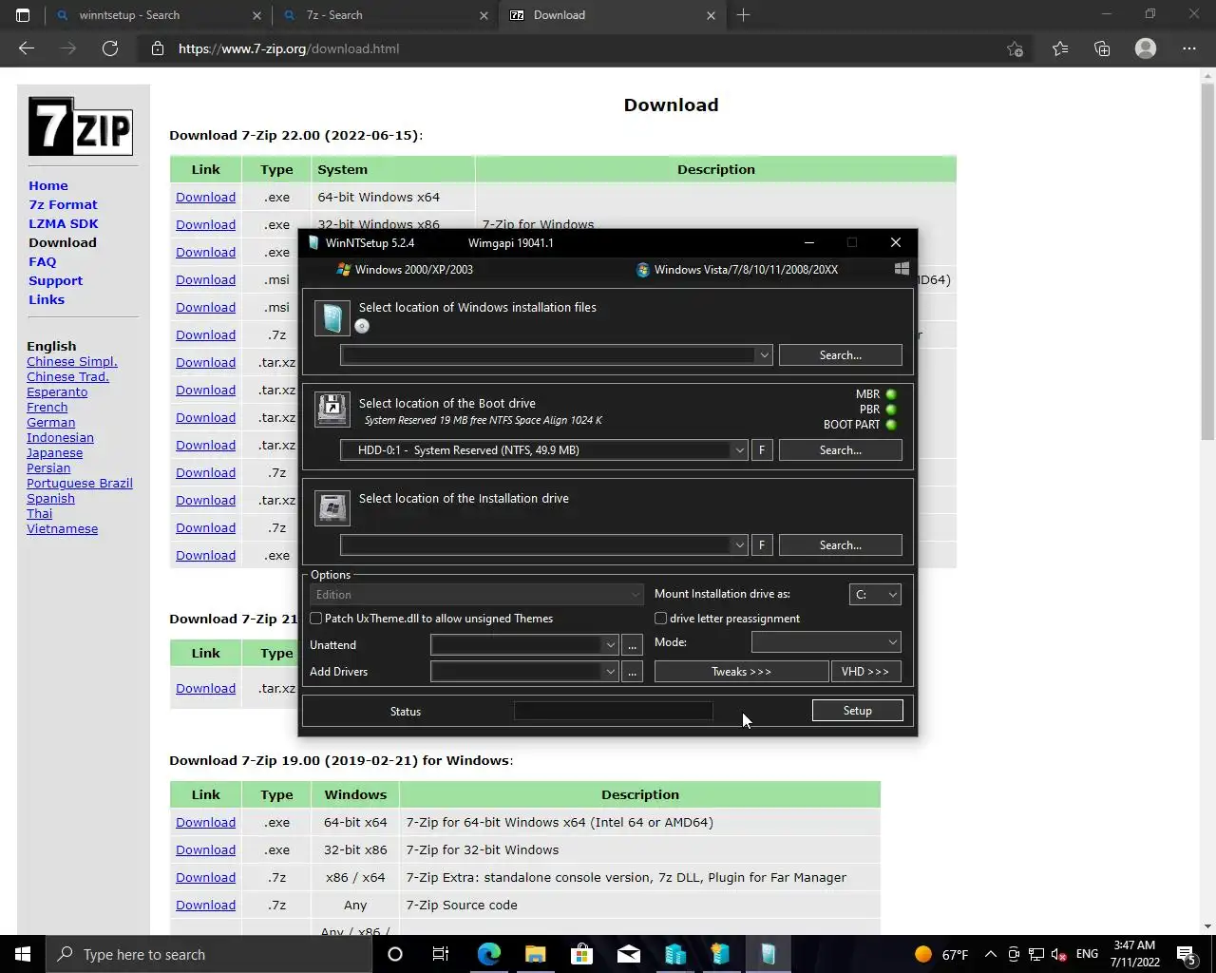
Task: Open Cortana circle in taskbar
Action: pos(395,954)
